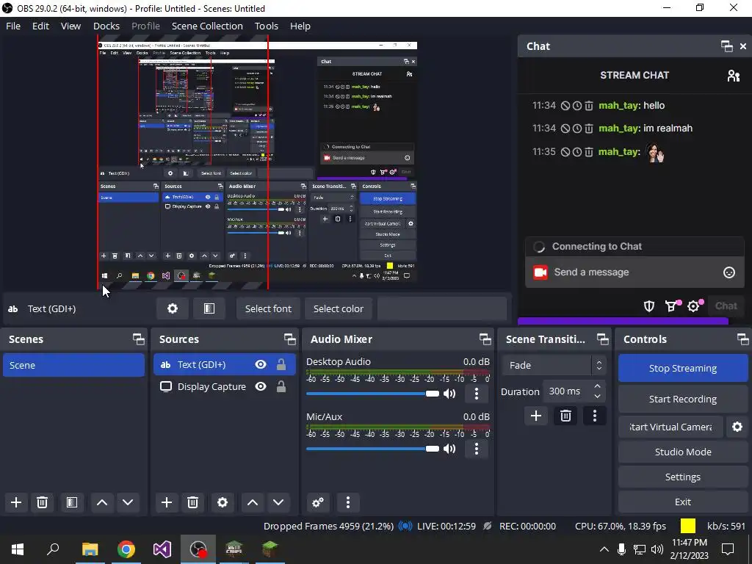The width and height of the screenshot is (752, 564).
Task: Close the Chat dock
Action: 743,46
